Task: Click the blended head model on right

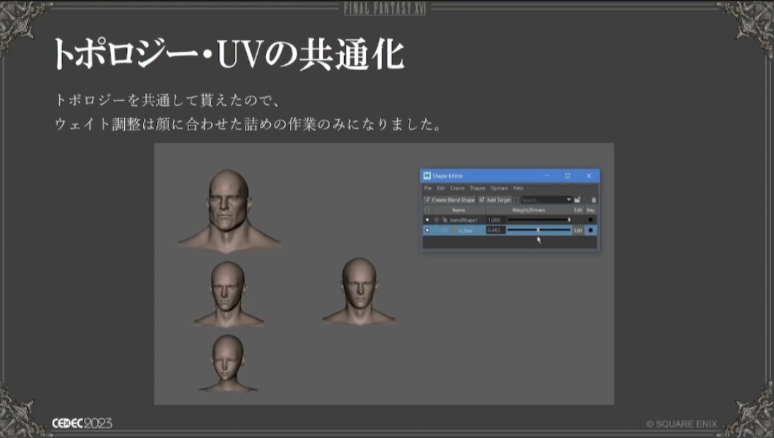Action: coord(359,291)
